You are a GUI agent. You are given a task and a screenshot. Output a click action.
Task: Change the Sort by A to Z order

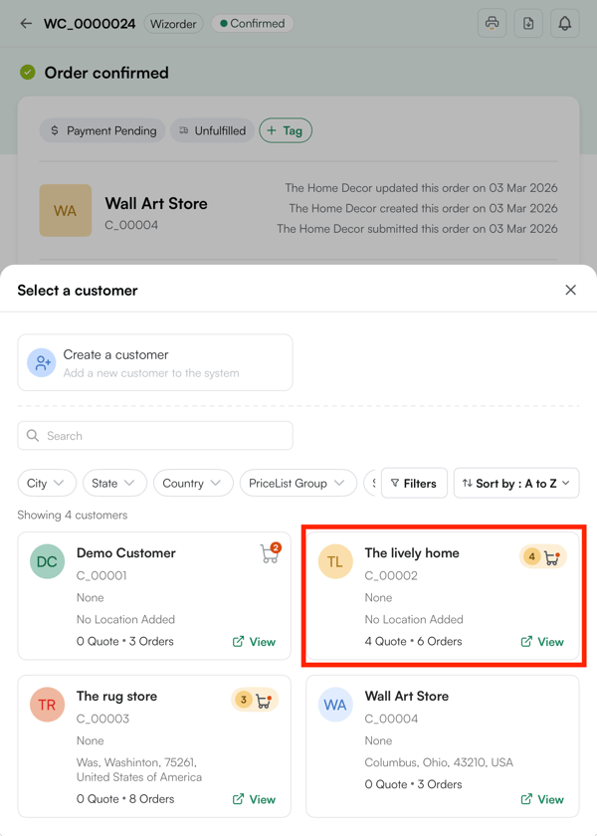click(516, 483)
